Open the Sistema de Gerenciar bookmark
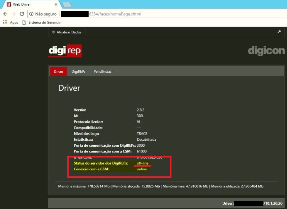The width and height of the screenshot is (287, 209). (x=42, y=23)
